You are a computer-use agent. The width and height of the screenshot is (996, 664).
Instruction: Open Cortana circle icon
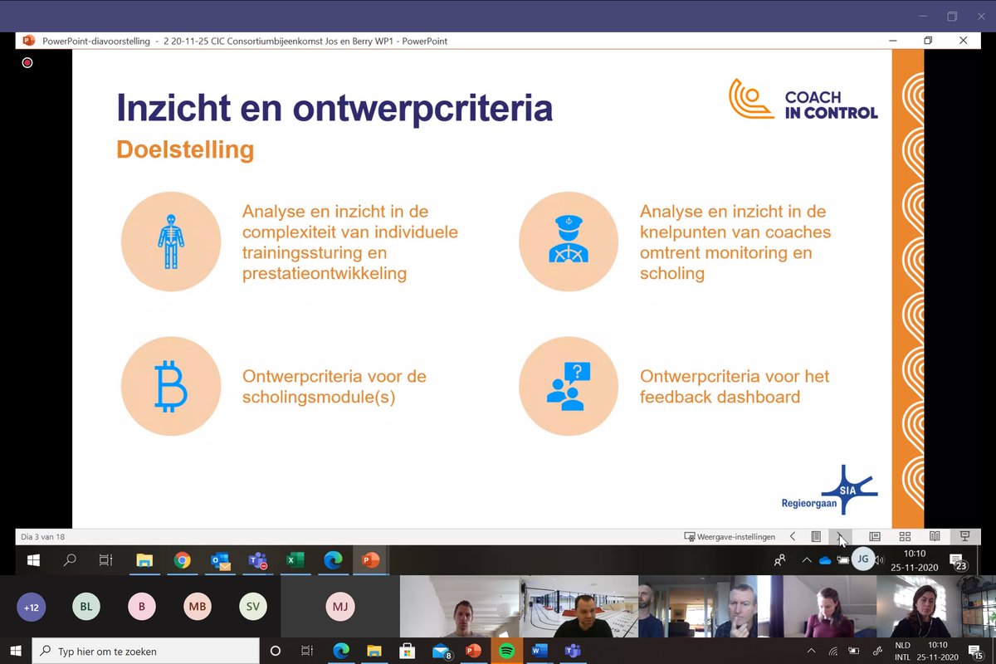pos(276,651)
